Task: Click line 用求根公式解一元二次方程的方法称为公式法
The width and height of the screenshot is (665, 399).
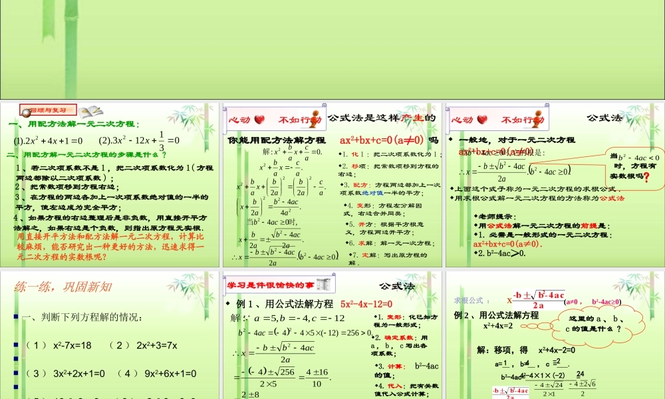Action: (537, 198)
